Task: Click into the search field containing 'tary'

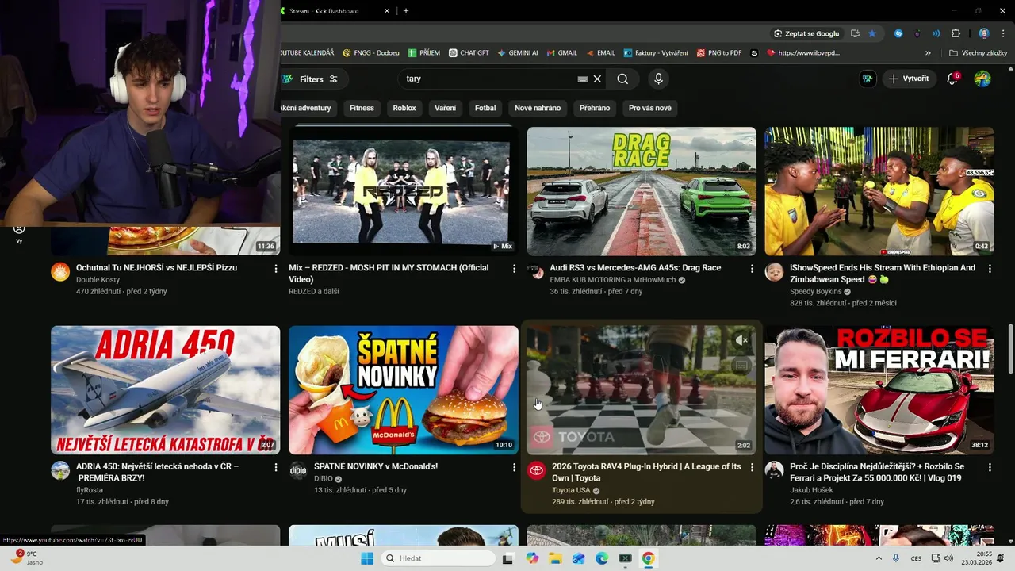Action: (x=488, y=79)
